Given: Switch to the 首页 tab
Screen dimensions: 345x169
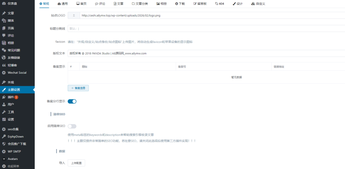Looking at the screenshot, I should [x=81, y=4].
